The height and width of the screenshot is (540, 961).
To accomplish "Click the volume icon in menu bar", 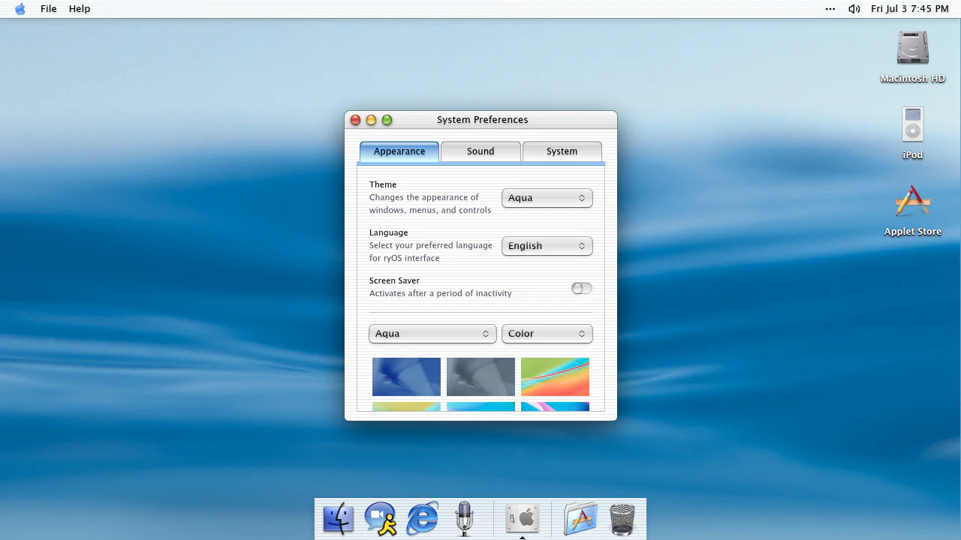I will (x=854, y=9).
